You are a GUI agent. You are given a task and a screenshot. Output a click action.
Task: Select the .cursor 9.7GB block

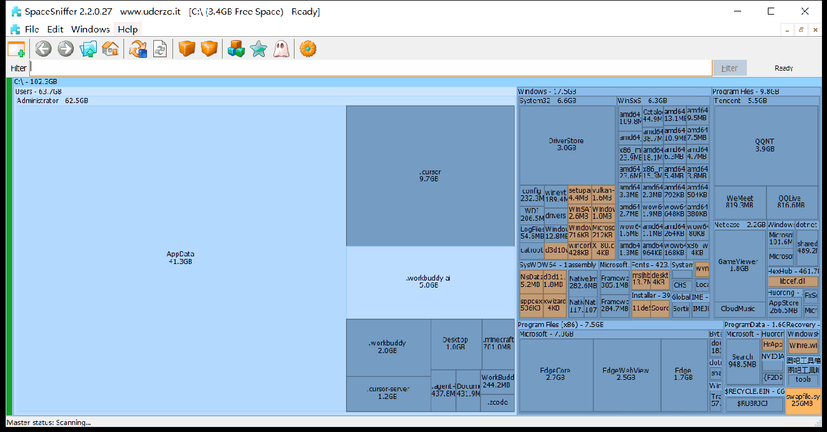(430, 176)
